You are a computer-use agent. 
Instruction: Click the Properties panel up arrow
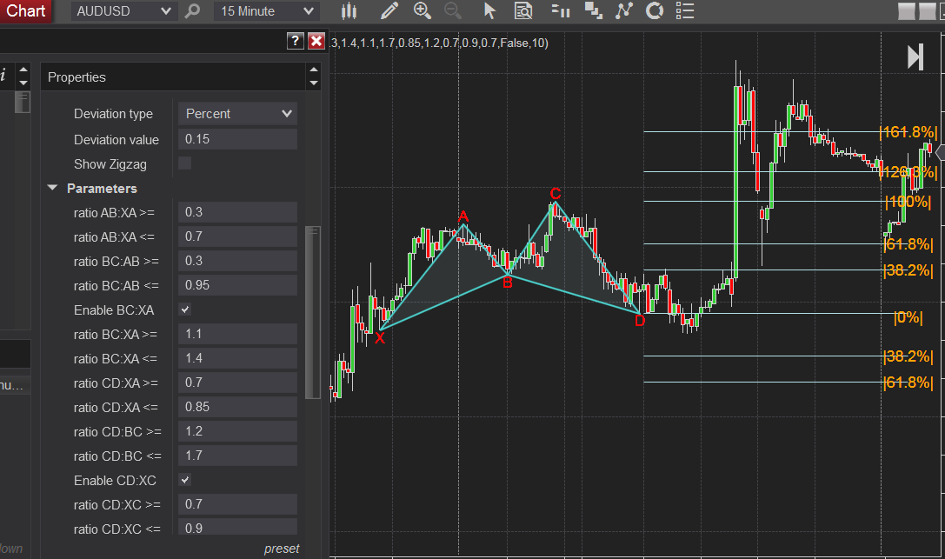(x=313, y=70)
